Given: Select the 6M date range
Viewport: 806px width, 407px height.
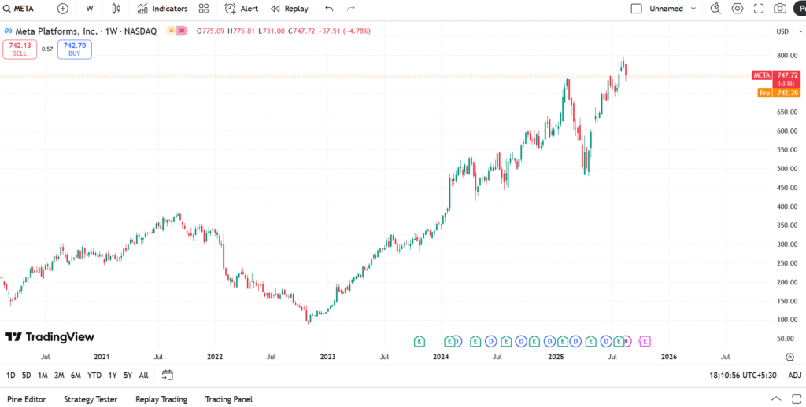Looking at the screenshot, I should (76, 376).
